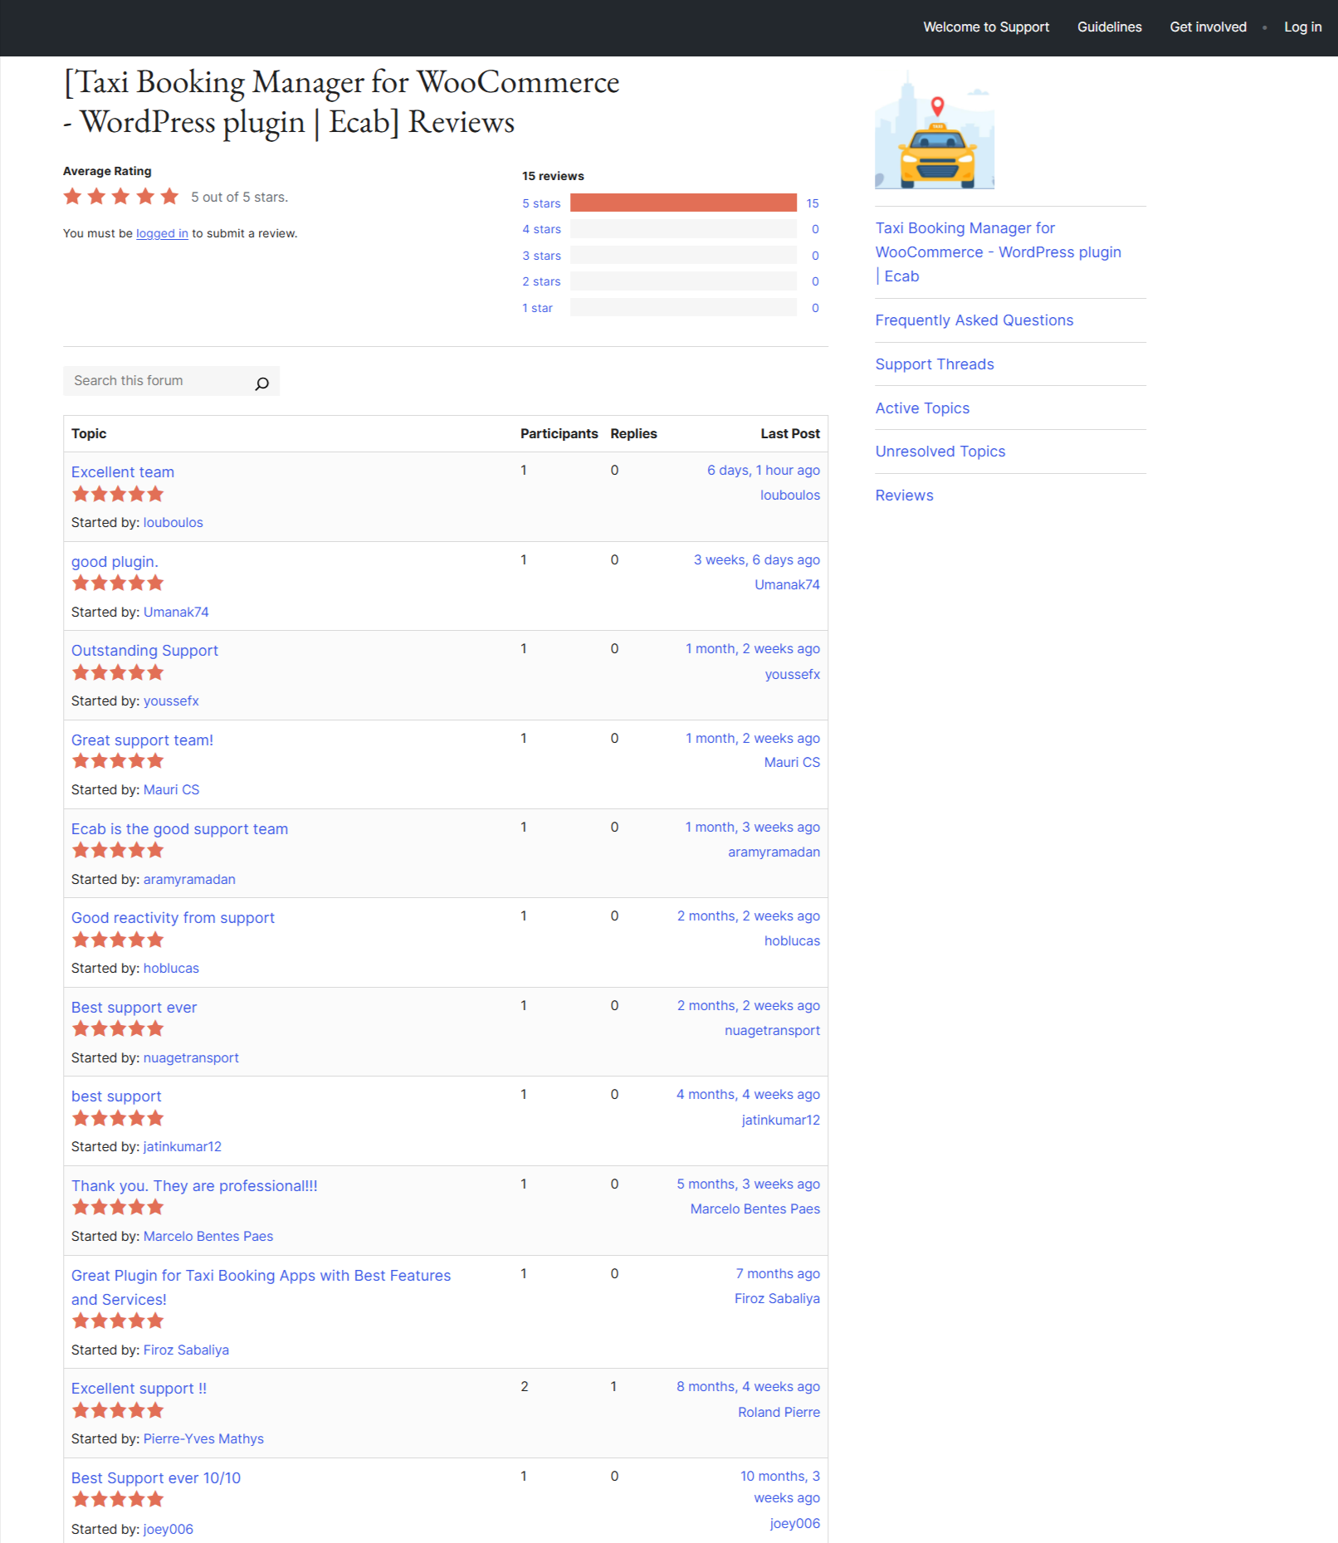The height and width of the screenshot is (1543, 1338).
Task: Click the Replies column header
Action: 633,434
